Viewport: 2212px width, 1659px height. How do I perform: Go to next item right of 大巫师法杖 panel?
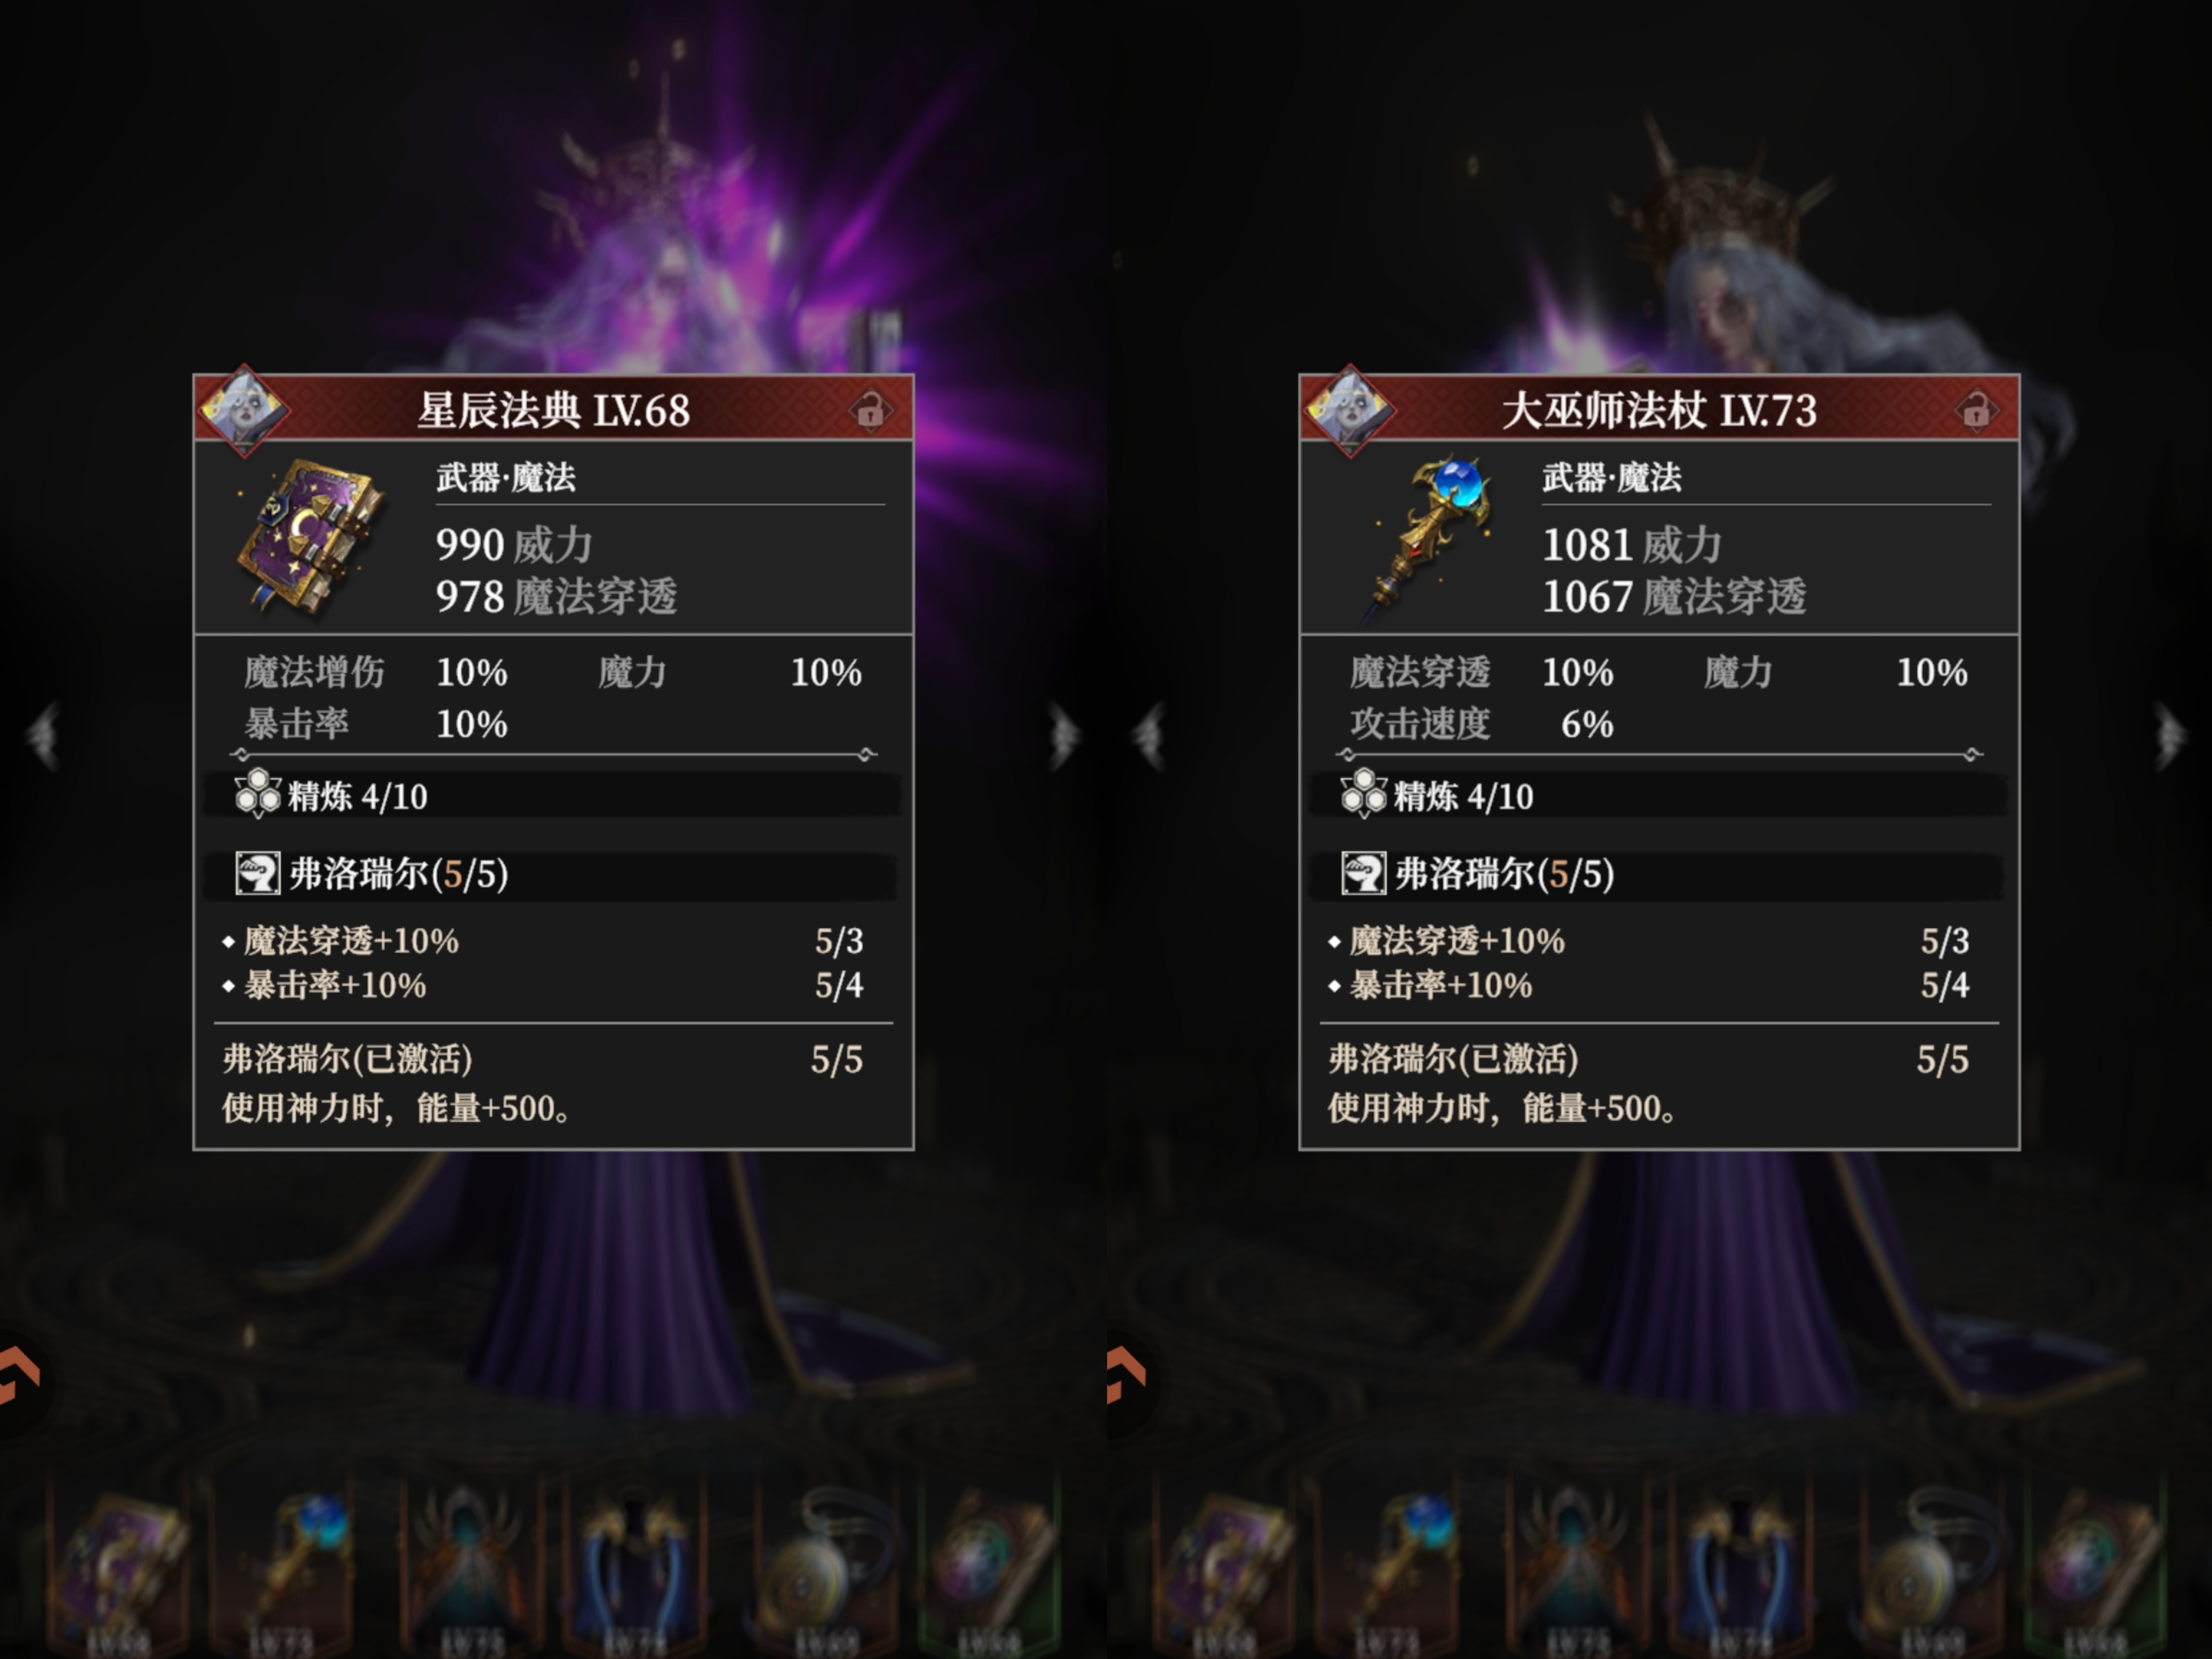(x=2169, y=737)
